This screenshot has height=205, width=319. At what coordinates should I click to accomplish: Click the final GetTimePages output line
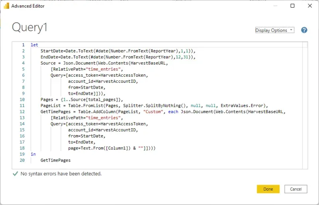pos(55,160)
